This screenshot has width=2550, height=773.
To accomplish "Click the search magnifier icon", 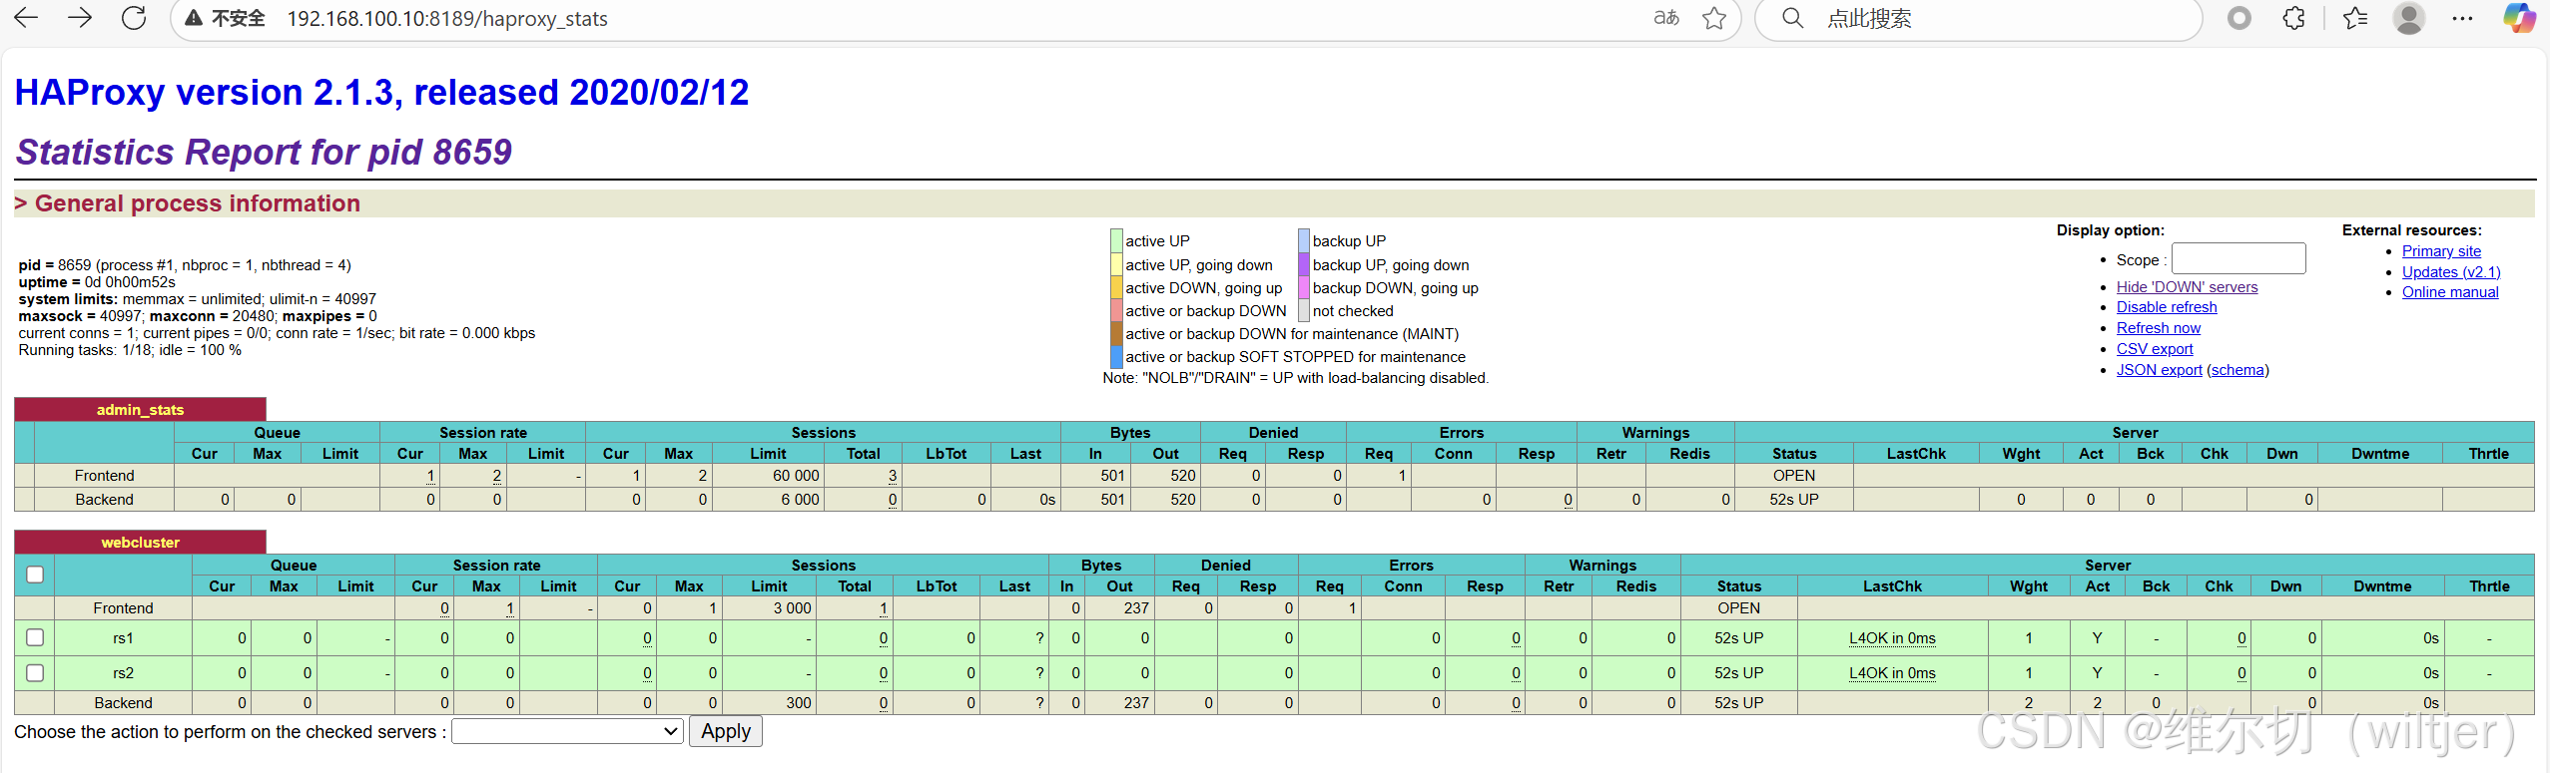I will coord(1792,18).
